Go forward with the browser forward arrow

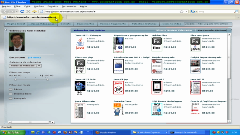click(x=12, y=12)
